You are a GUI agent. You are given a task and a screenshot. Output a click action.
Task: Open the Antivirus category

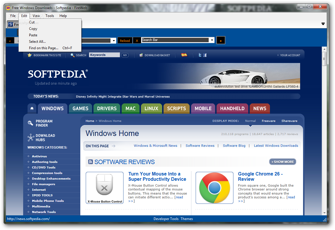(39, 156)
